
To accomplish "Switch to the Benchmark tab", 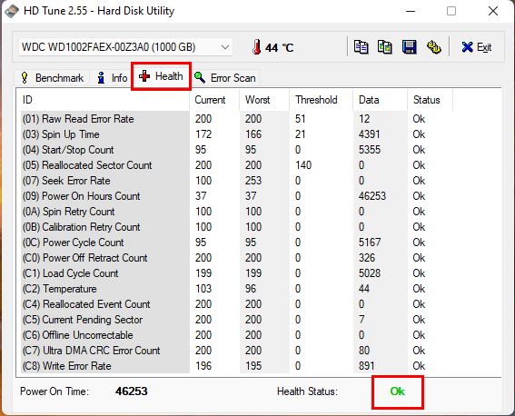I will (52, 78).
